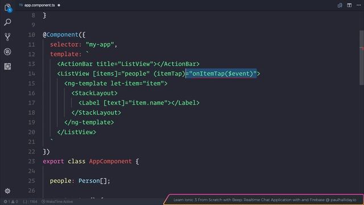Open the editor More Actions ellipsis menu

[359, 5]
